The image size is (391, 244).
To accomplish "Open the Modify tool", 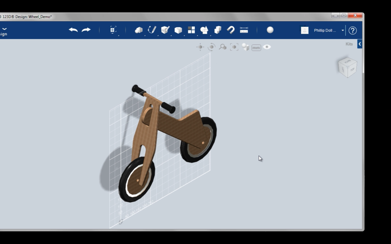I will click(178, 30).
